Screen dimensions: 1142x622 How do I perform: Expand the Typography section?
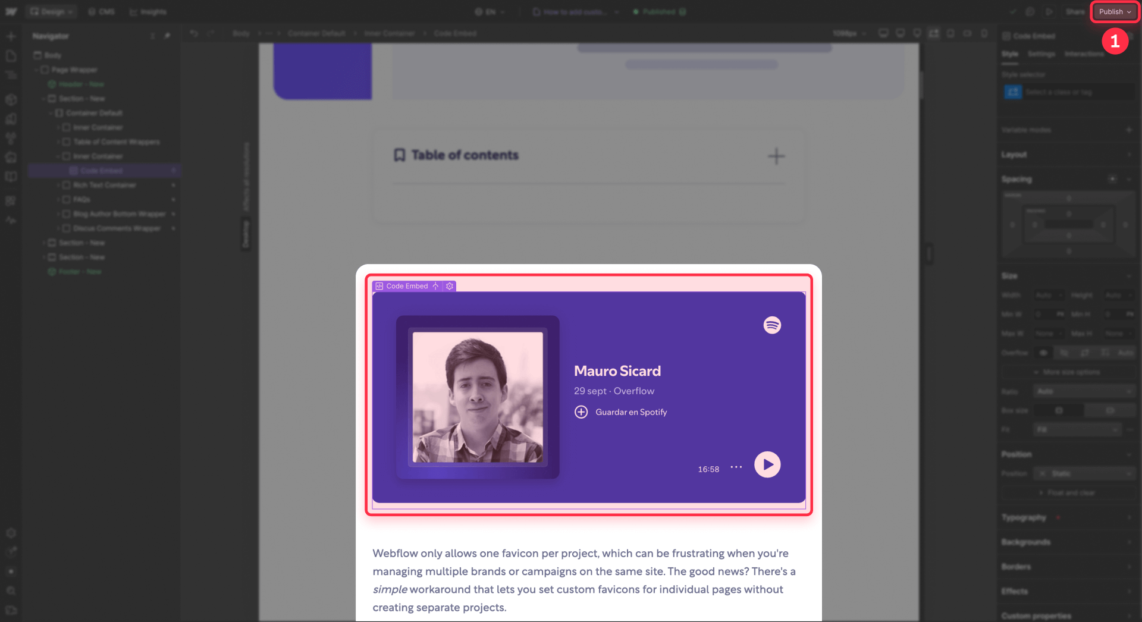click(1068, 518)
